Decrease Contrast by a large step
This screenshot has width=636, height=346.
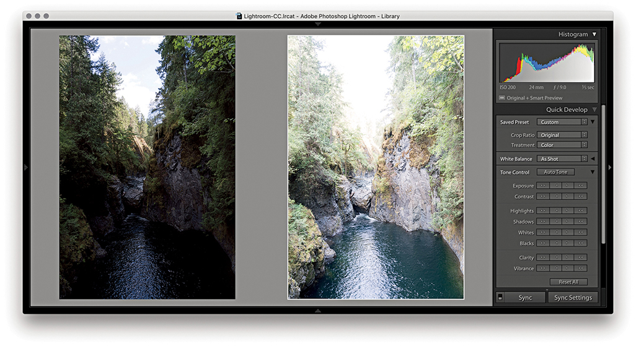pyautogui.click(x=543, y=196)
